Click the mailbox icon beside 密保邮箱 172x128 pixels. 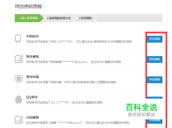19,59
